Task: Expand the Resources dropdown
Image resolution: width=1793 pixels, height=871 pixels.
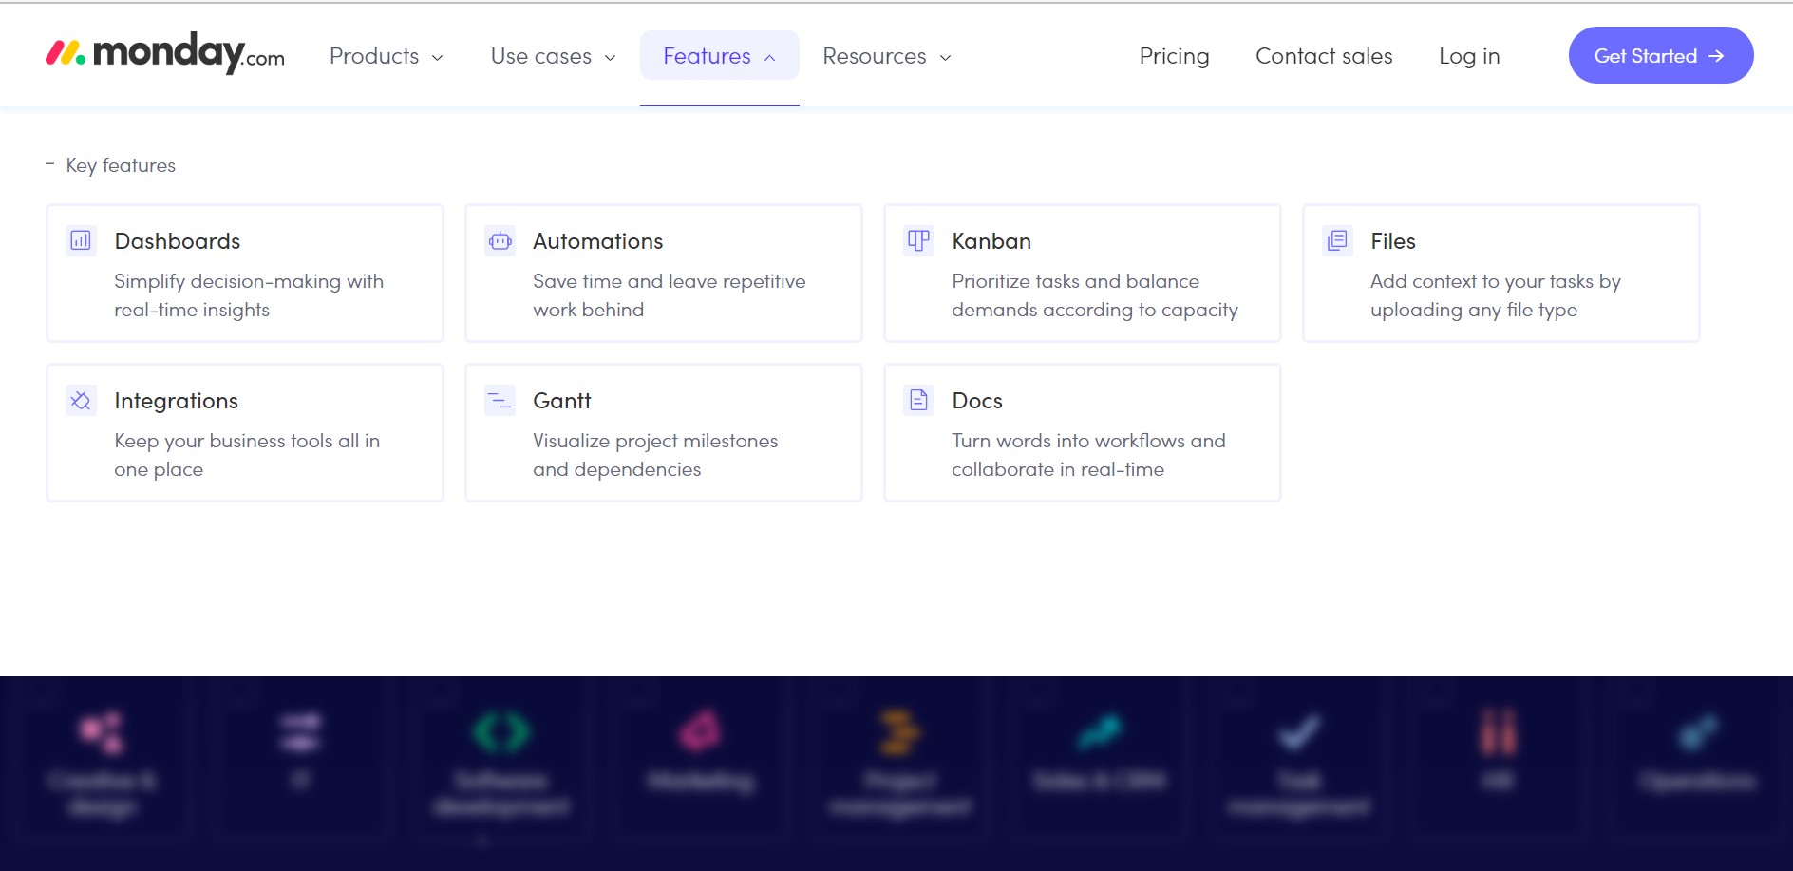Action: coord(886,56)
